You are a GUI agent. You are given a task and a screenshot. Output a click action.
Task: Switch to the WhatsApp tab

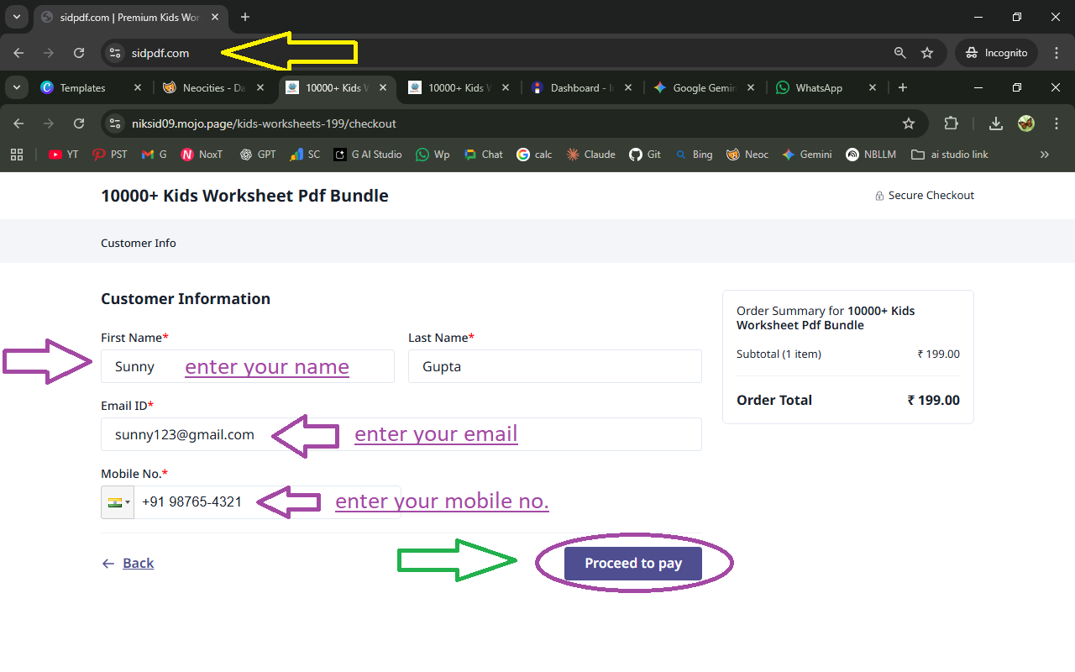[818, 88]
